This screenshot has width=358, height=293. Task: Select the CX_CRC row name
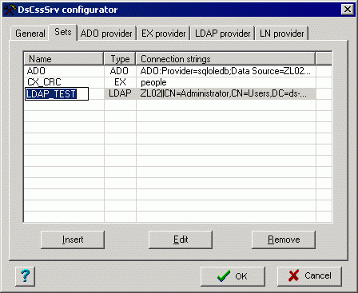pyautogui.click(x=64, y=82)
